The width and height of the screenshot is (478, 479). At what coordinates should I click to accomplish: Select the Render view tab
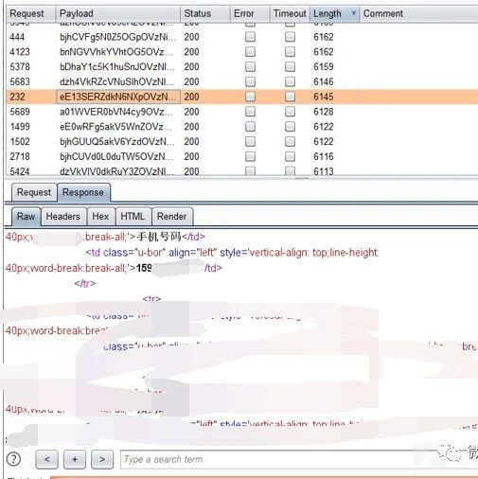pyautogui.click(x=171, y=217)
